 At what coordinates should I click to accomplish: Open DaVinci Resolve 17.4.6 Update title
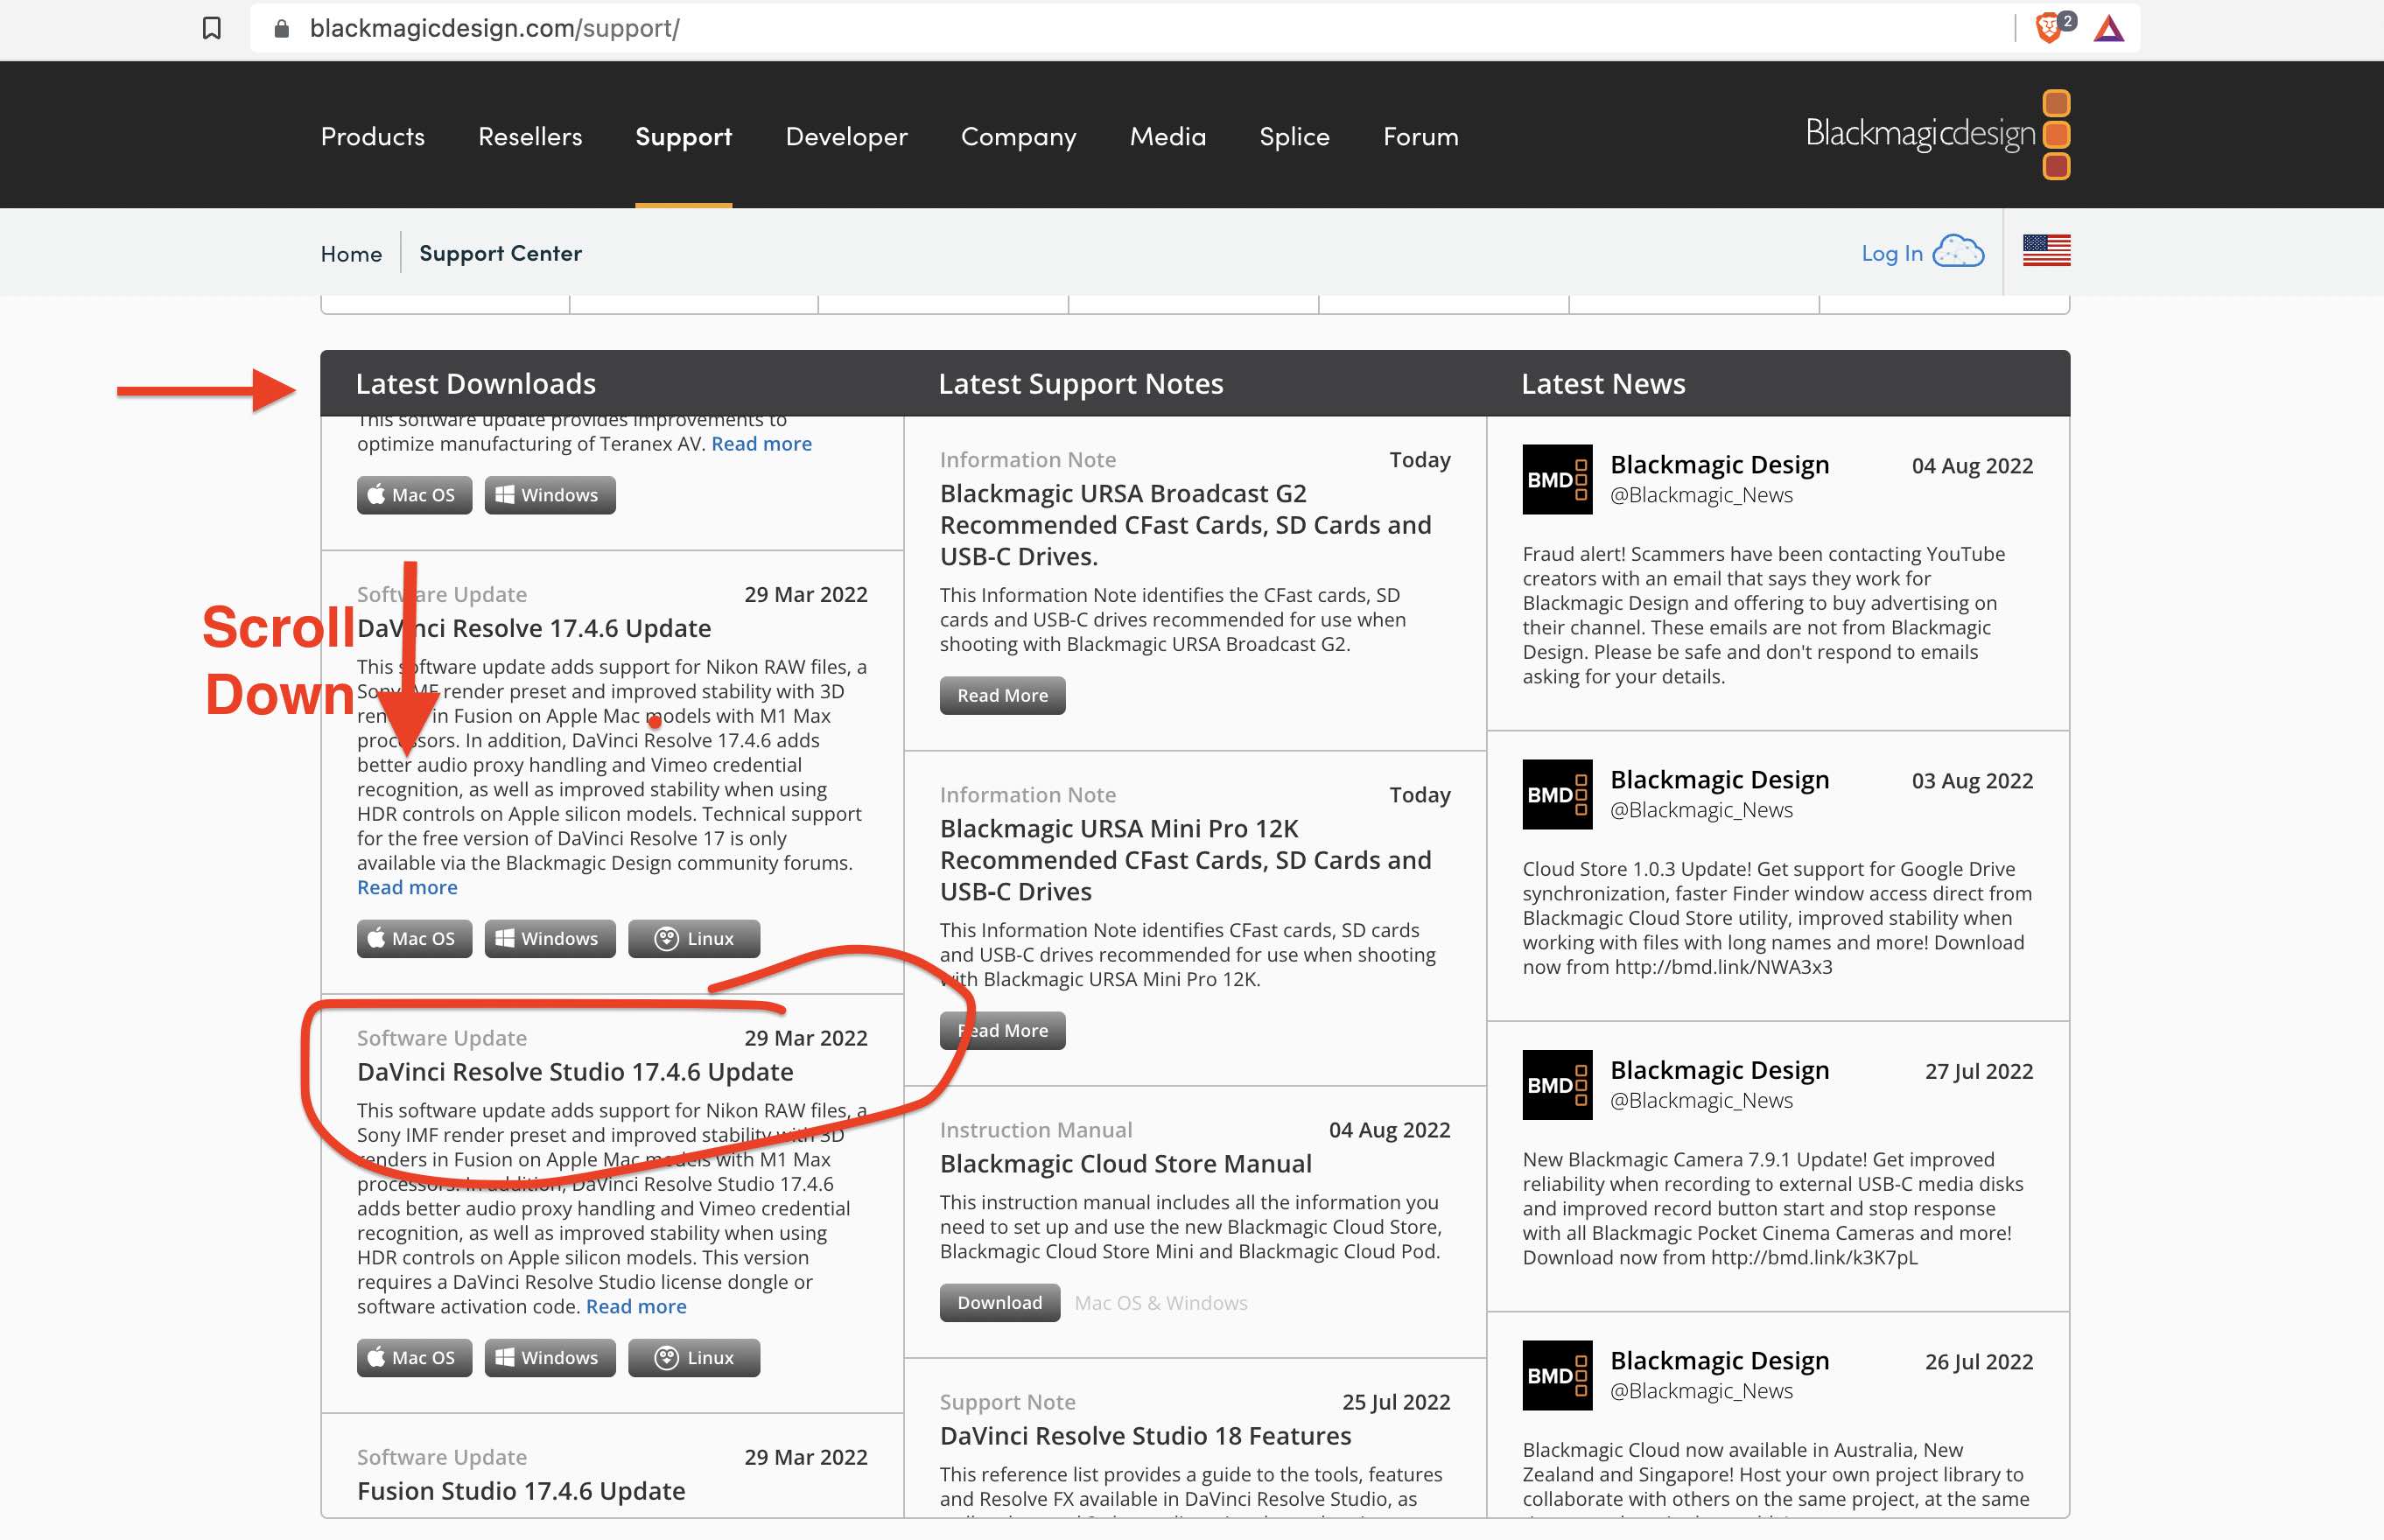pyautogui.click(x=534, y=628)
